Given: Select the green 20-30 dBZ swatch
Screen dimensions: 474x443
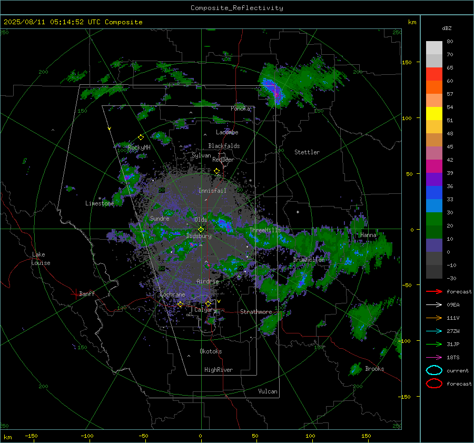Looking at the screenshot, I should pyautogui.click(x=434, y=219).
